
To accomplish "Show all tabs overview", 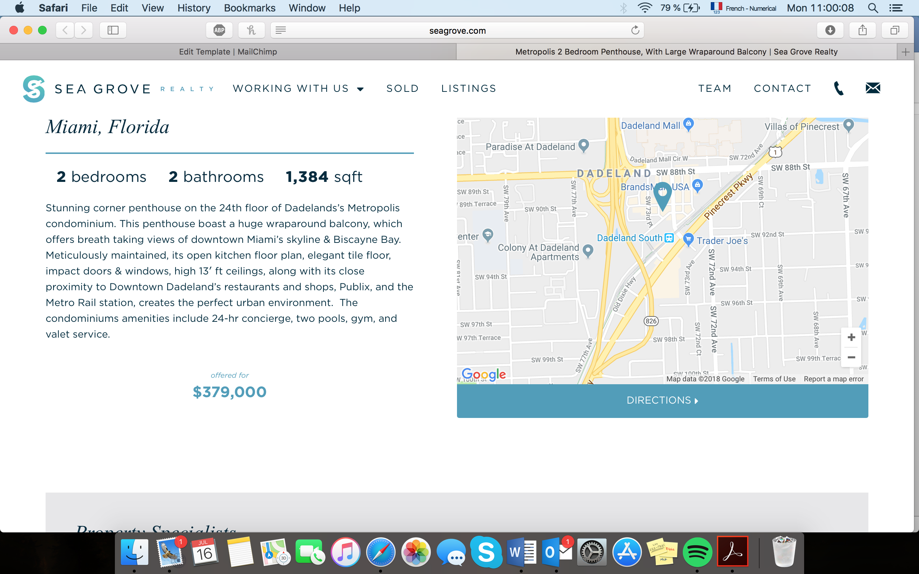I will pyautogui.click(x=895, y=30).
